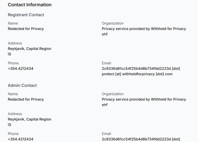The height and width of the screenshot is (142, 198).
Task: Select the Registrant Contact section heading
Action: [x=26, y=15]
